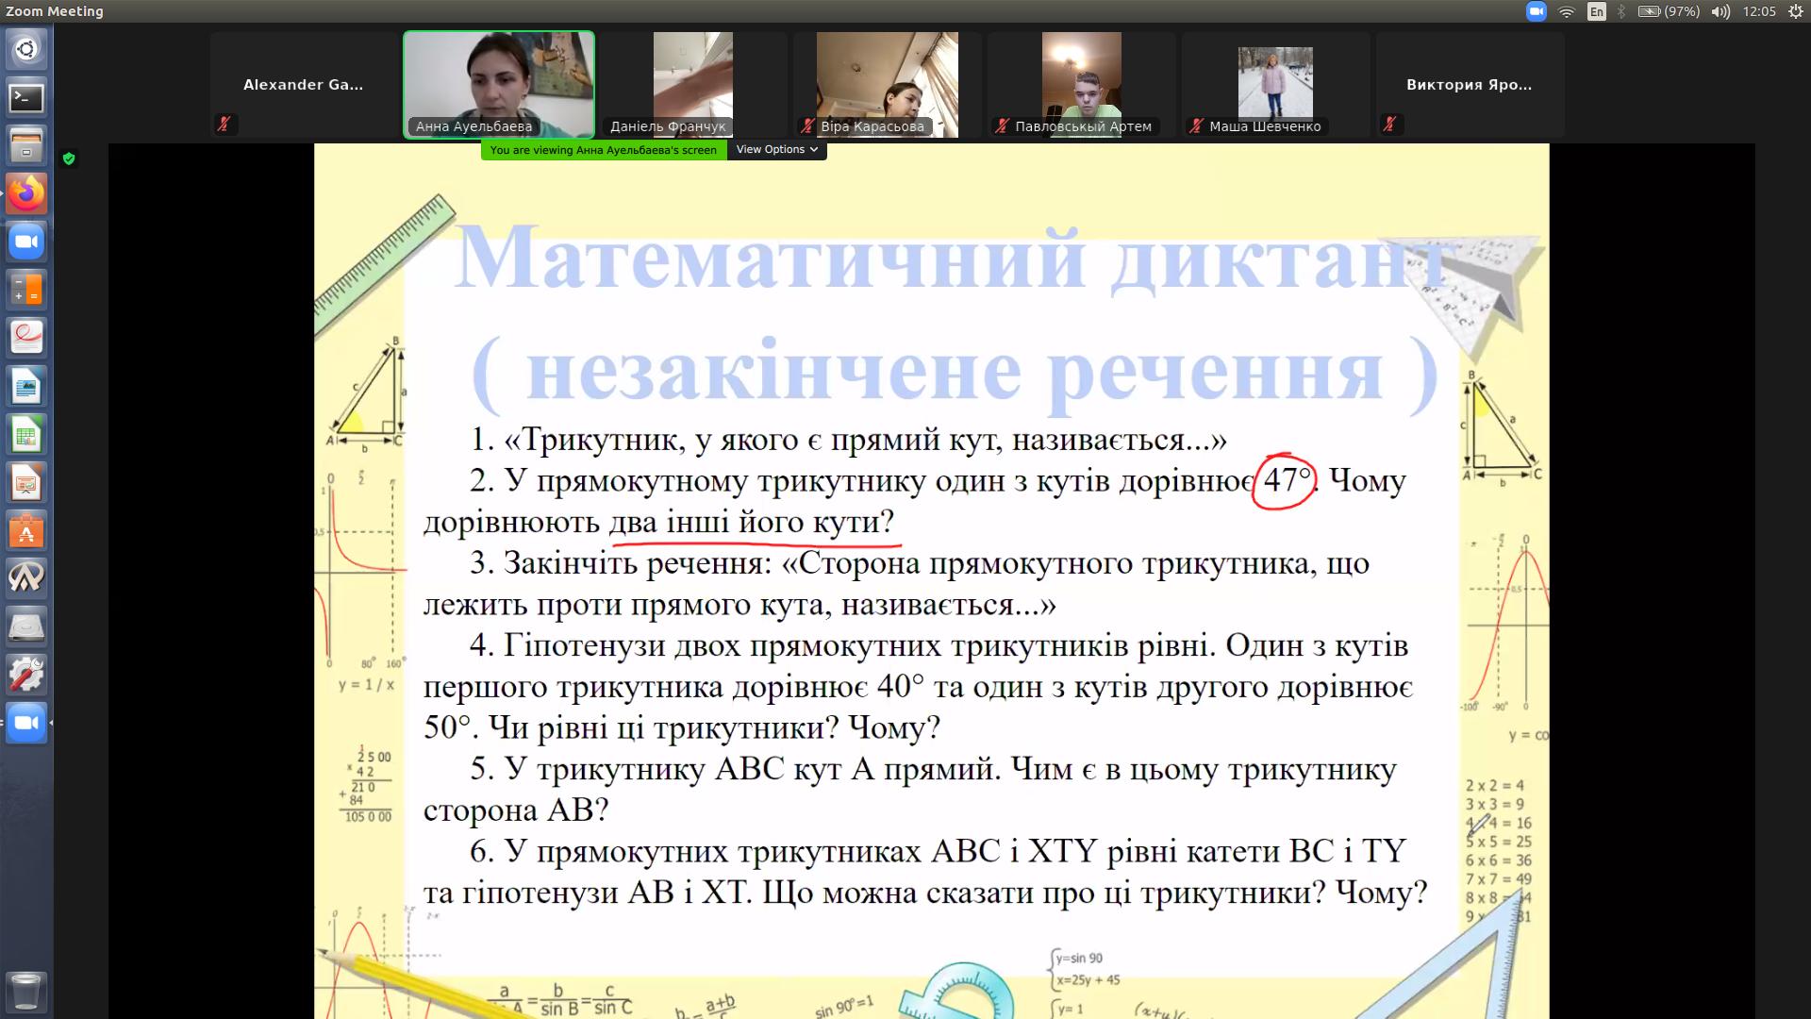Click Виктория Яро's muted microphone icon

(1390, 124)
